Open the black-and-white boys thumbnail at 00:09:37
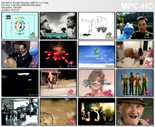155x127 pixels. [58, 26]
